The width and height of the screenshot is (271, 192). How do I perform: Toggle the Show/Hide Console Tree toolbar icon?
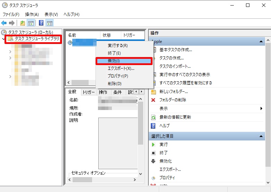point(31,23)
